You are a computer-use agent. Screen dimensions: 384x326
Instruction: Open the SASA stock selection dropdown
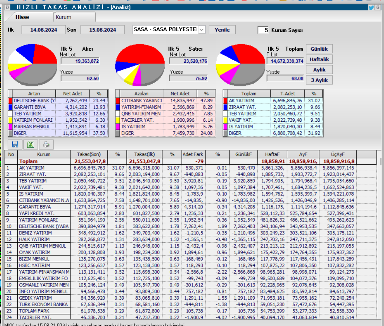[x=202, y=30]
